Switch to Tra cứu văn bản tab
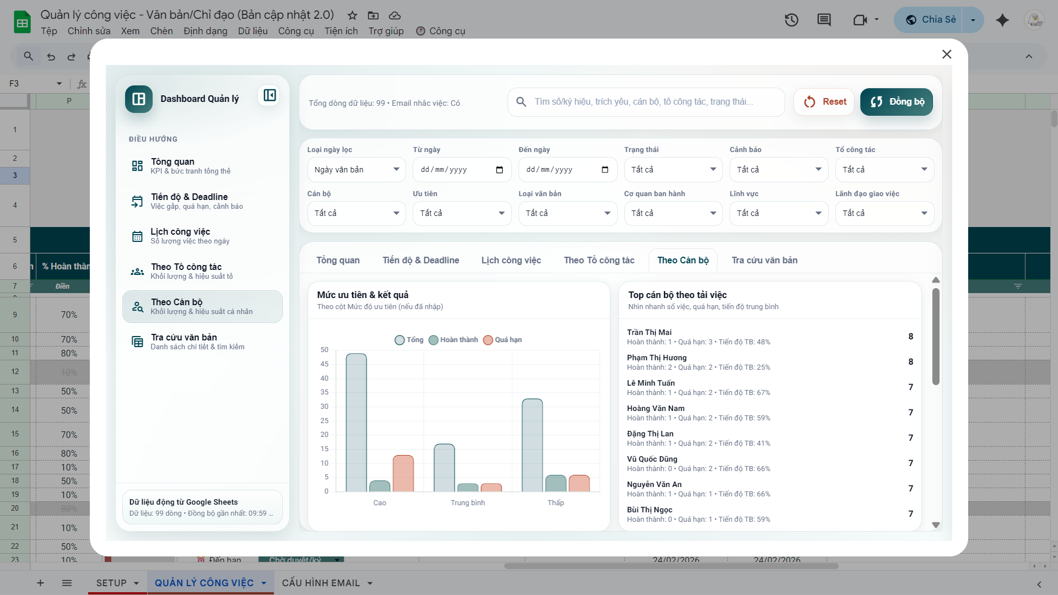 (764, 261)
